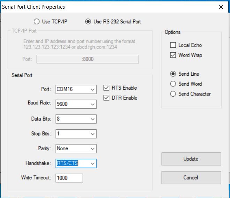Expand the Stop Bits dropdown
The height and width of the screenshot is (198, 230).
[x=76, y=134]
